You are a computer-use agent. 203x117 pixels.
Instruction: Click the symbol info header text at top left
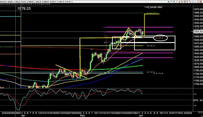click(36, 2)
